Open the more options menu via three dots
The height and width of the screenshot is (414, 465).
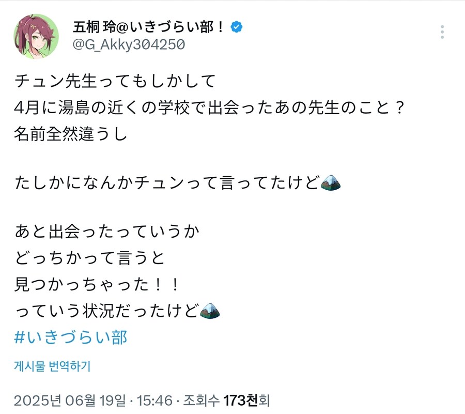click(442, 32)
